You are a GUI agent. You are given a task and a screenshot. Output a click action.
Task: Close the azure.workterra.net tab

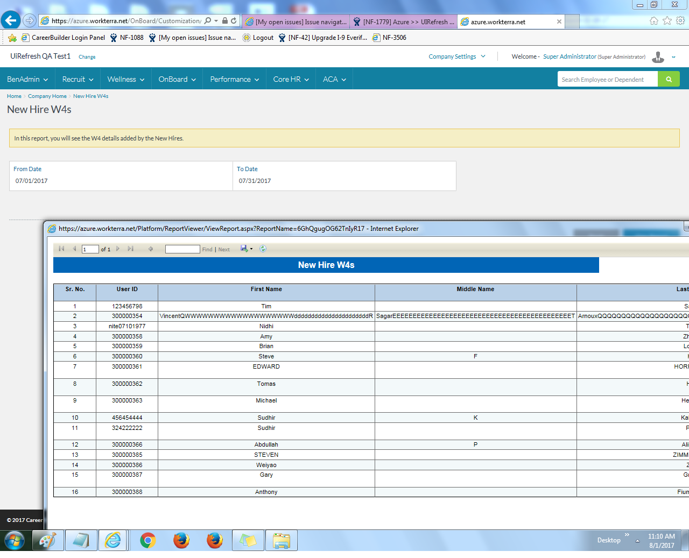point(559,22)
